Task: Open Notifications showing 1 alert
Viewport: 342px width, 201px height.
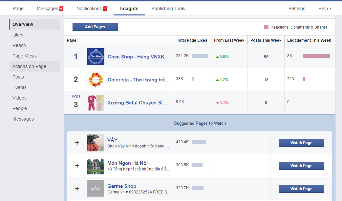Action: pos(91,8)
